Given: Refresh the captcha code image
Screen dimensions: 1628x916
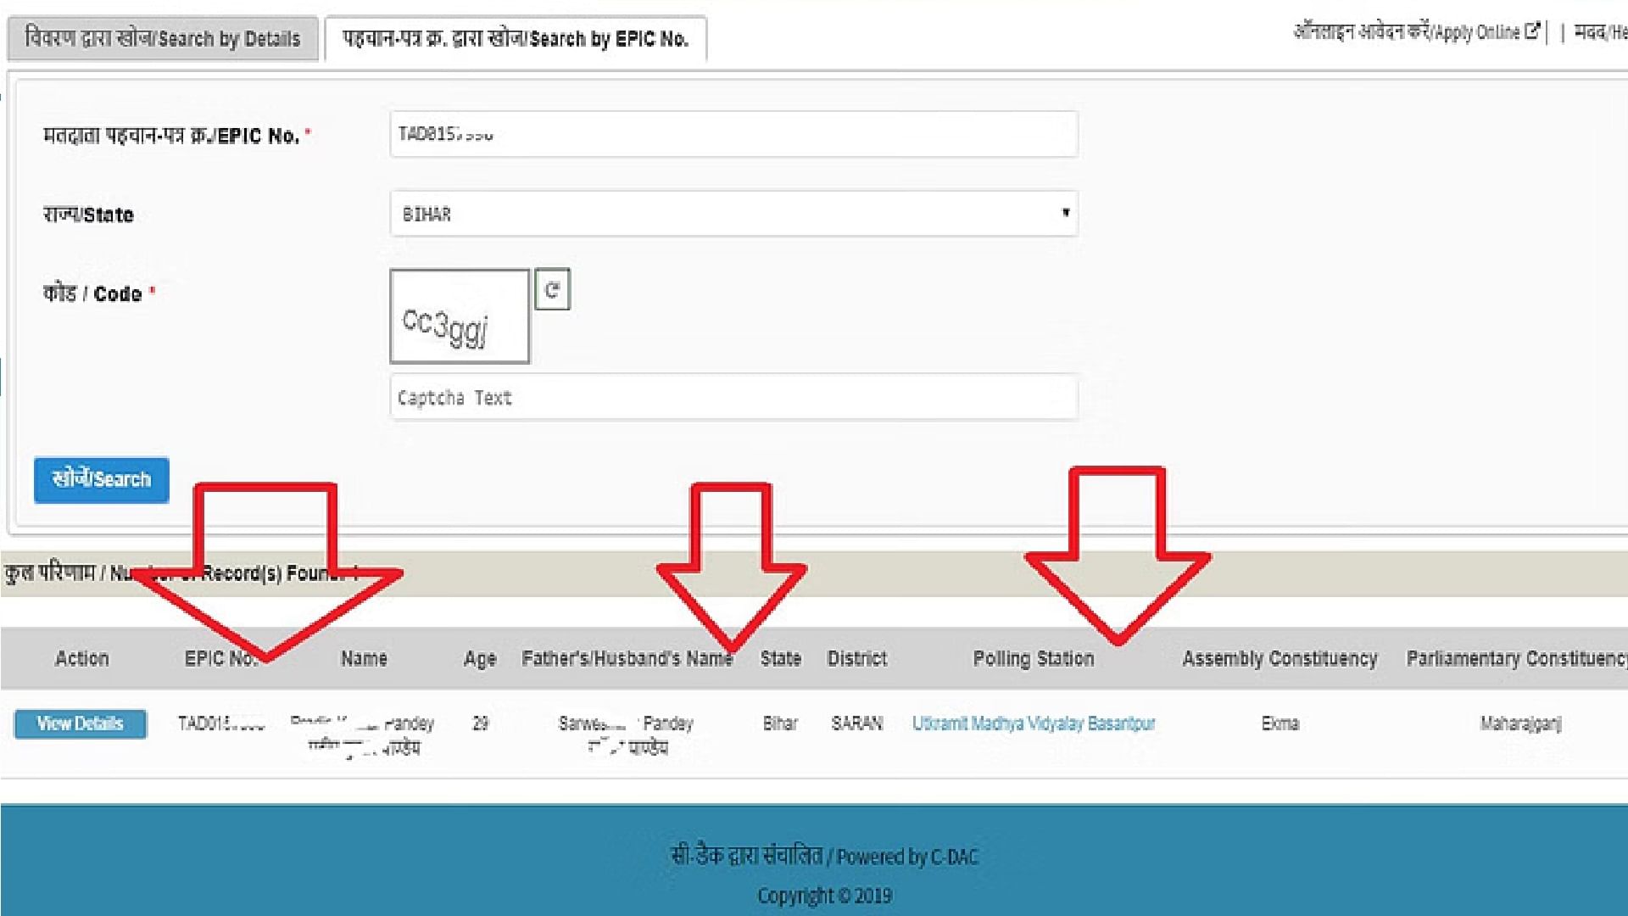Looking at the screenshot, I should click(x=552, y=288).
